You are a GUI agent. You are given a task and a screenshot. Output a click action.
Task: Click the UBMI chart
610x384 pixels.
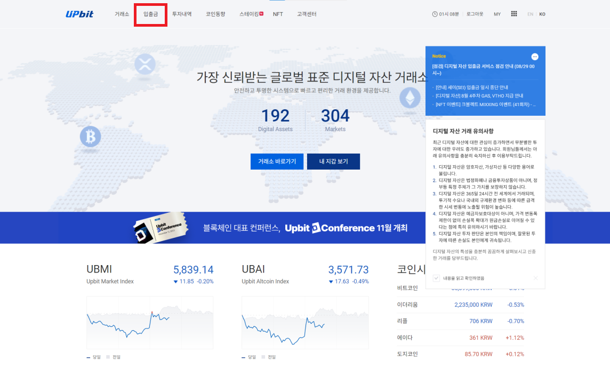[150, 323]
